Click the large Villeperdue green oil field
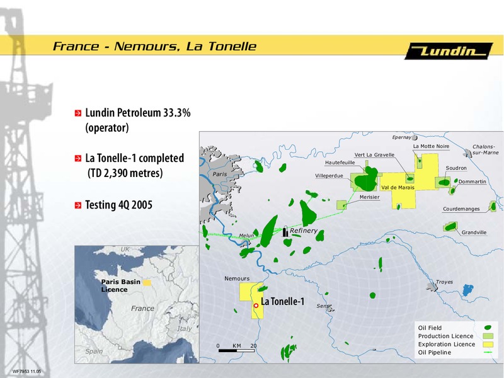Screen dimensions: 504x378 367,179
